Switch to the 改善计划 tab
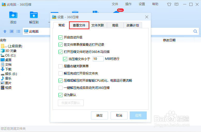Screen dimensions: 201x132 (x=133, y=25)
